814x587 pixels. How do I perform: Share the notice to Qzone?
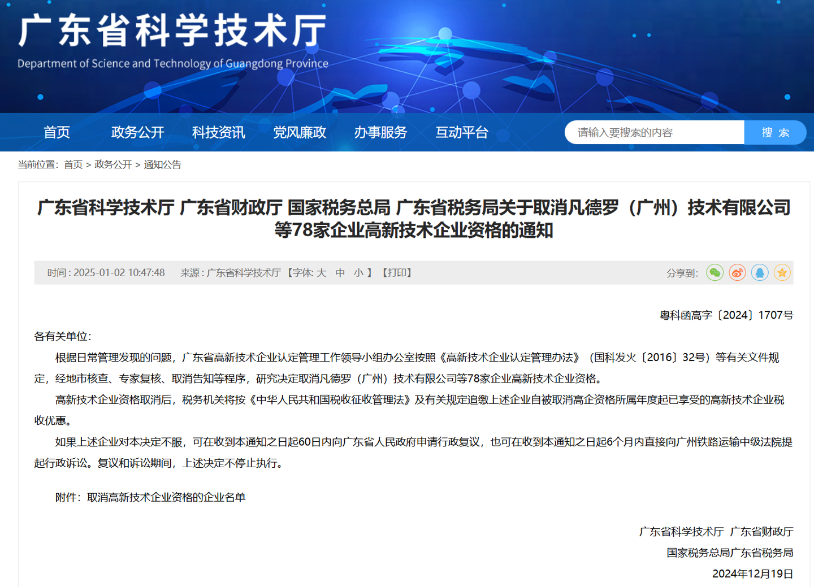(x=782, y=273)
